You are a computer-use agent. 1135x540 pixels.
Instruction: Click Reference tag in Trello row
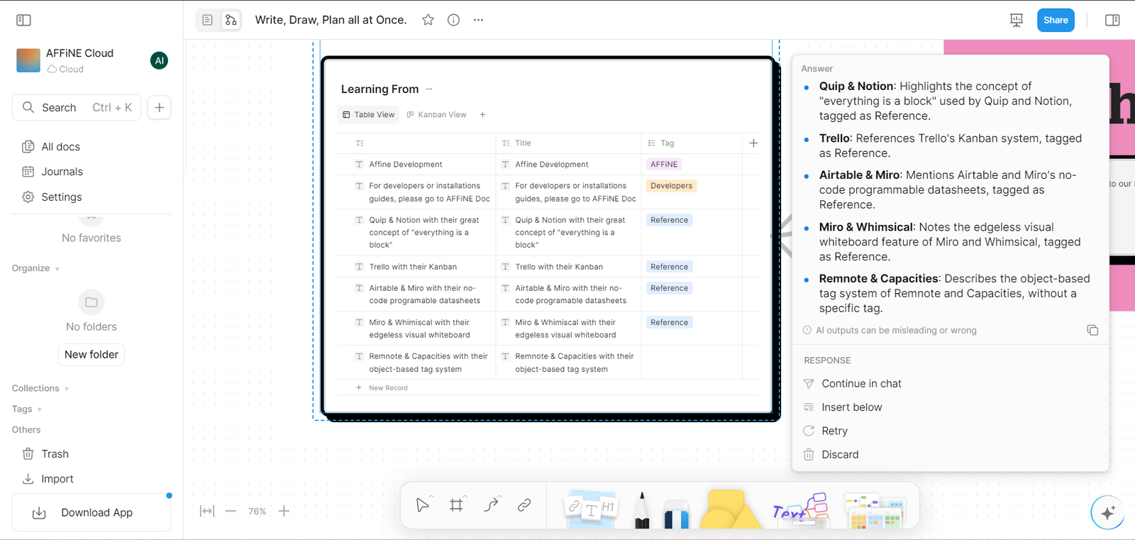tap(669, 267)
